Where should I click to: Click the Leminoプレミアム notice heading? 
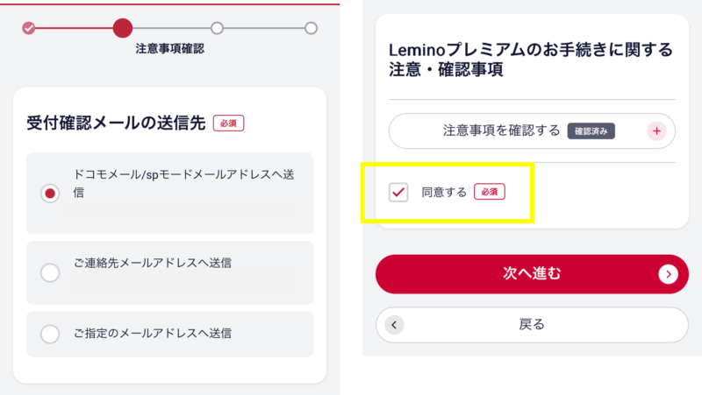tap(531, 59)
